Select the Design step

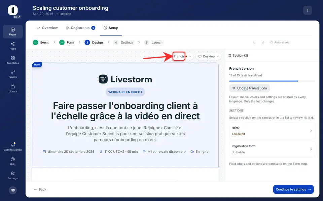tap(94, 43)
